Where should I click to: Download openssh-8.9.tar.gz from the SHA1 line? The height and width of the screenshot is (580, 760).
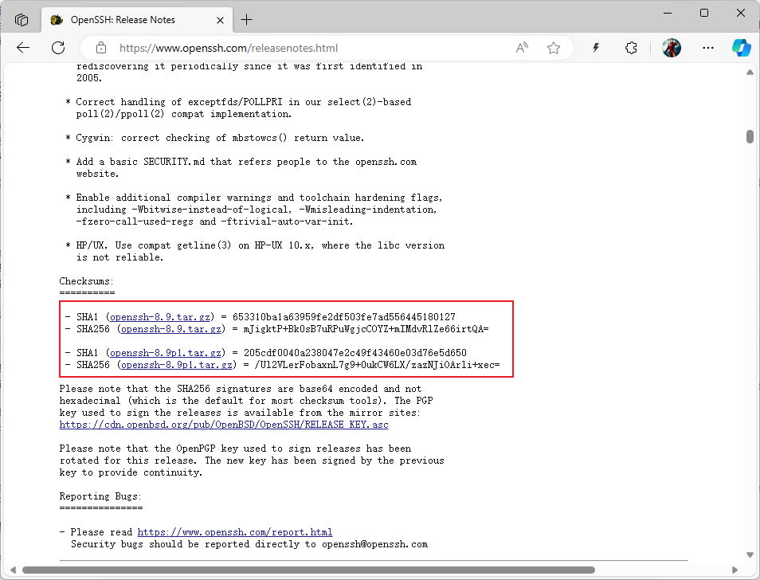(160, 317)
